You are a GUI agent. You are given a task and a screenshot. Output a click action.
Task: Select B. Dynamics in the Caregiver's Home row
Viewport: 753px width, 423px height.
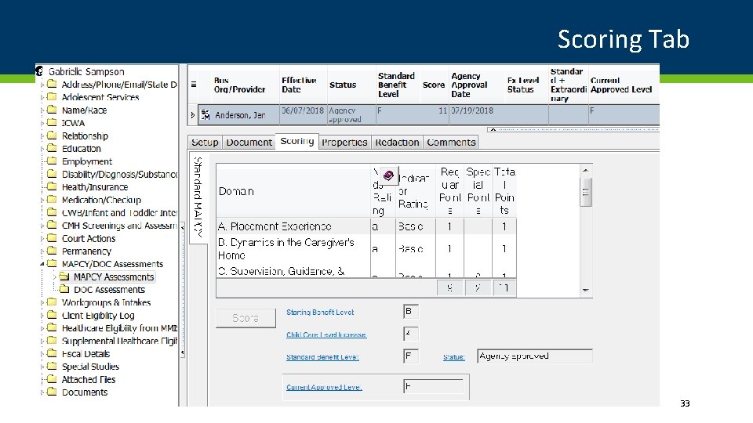[x=366, y=249]
